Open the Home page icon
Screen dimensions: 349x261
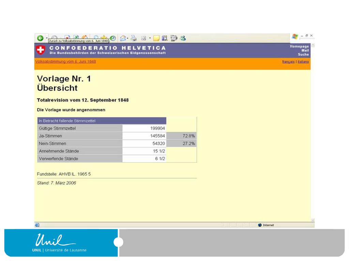pyautogui.click(x=85, y=37)
